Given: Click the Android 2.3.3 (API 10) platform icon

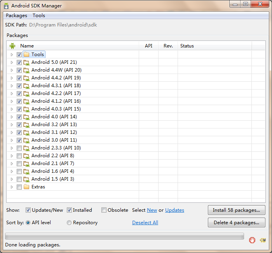Looking at the screenshot, I should pos(26,148).
